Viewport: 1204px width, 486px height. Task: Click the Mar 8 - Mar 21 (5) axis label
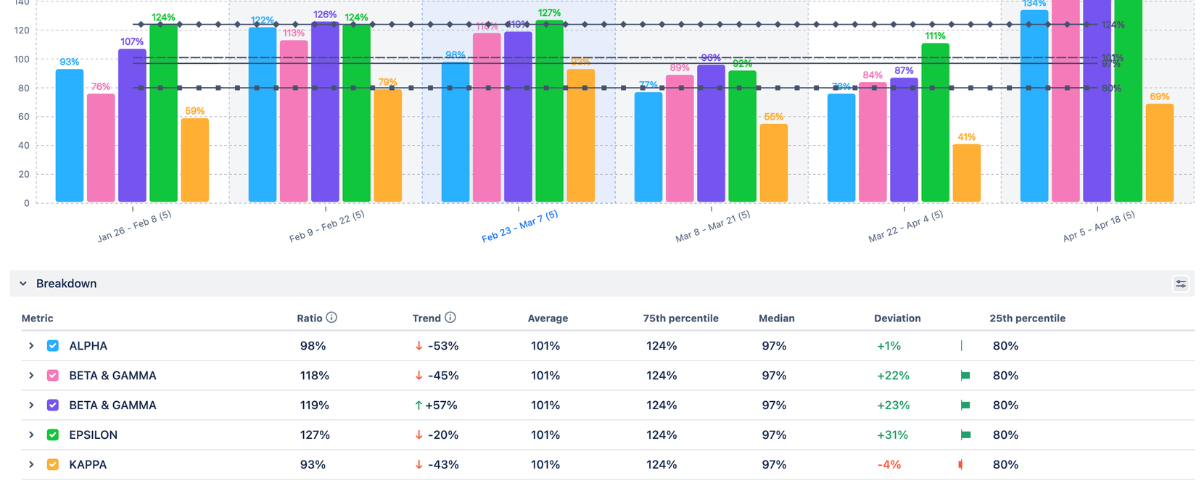[713, 226]
